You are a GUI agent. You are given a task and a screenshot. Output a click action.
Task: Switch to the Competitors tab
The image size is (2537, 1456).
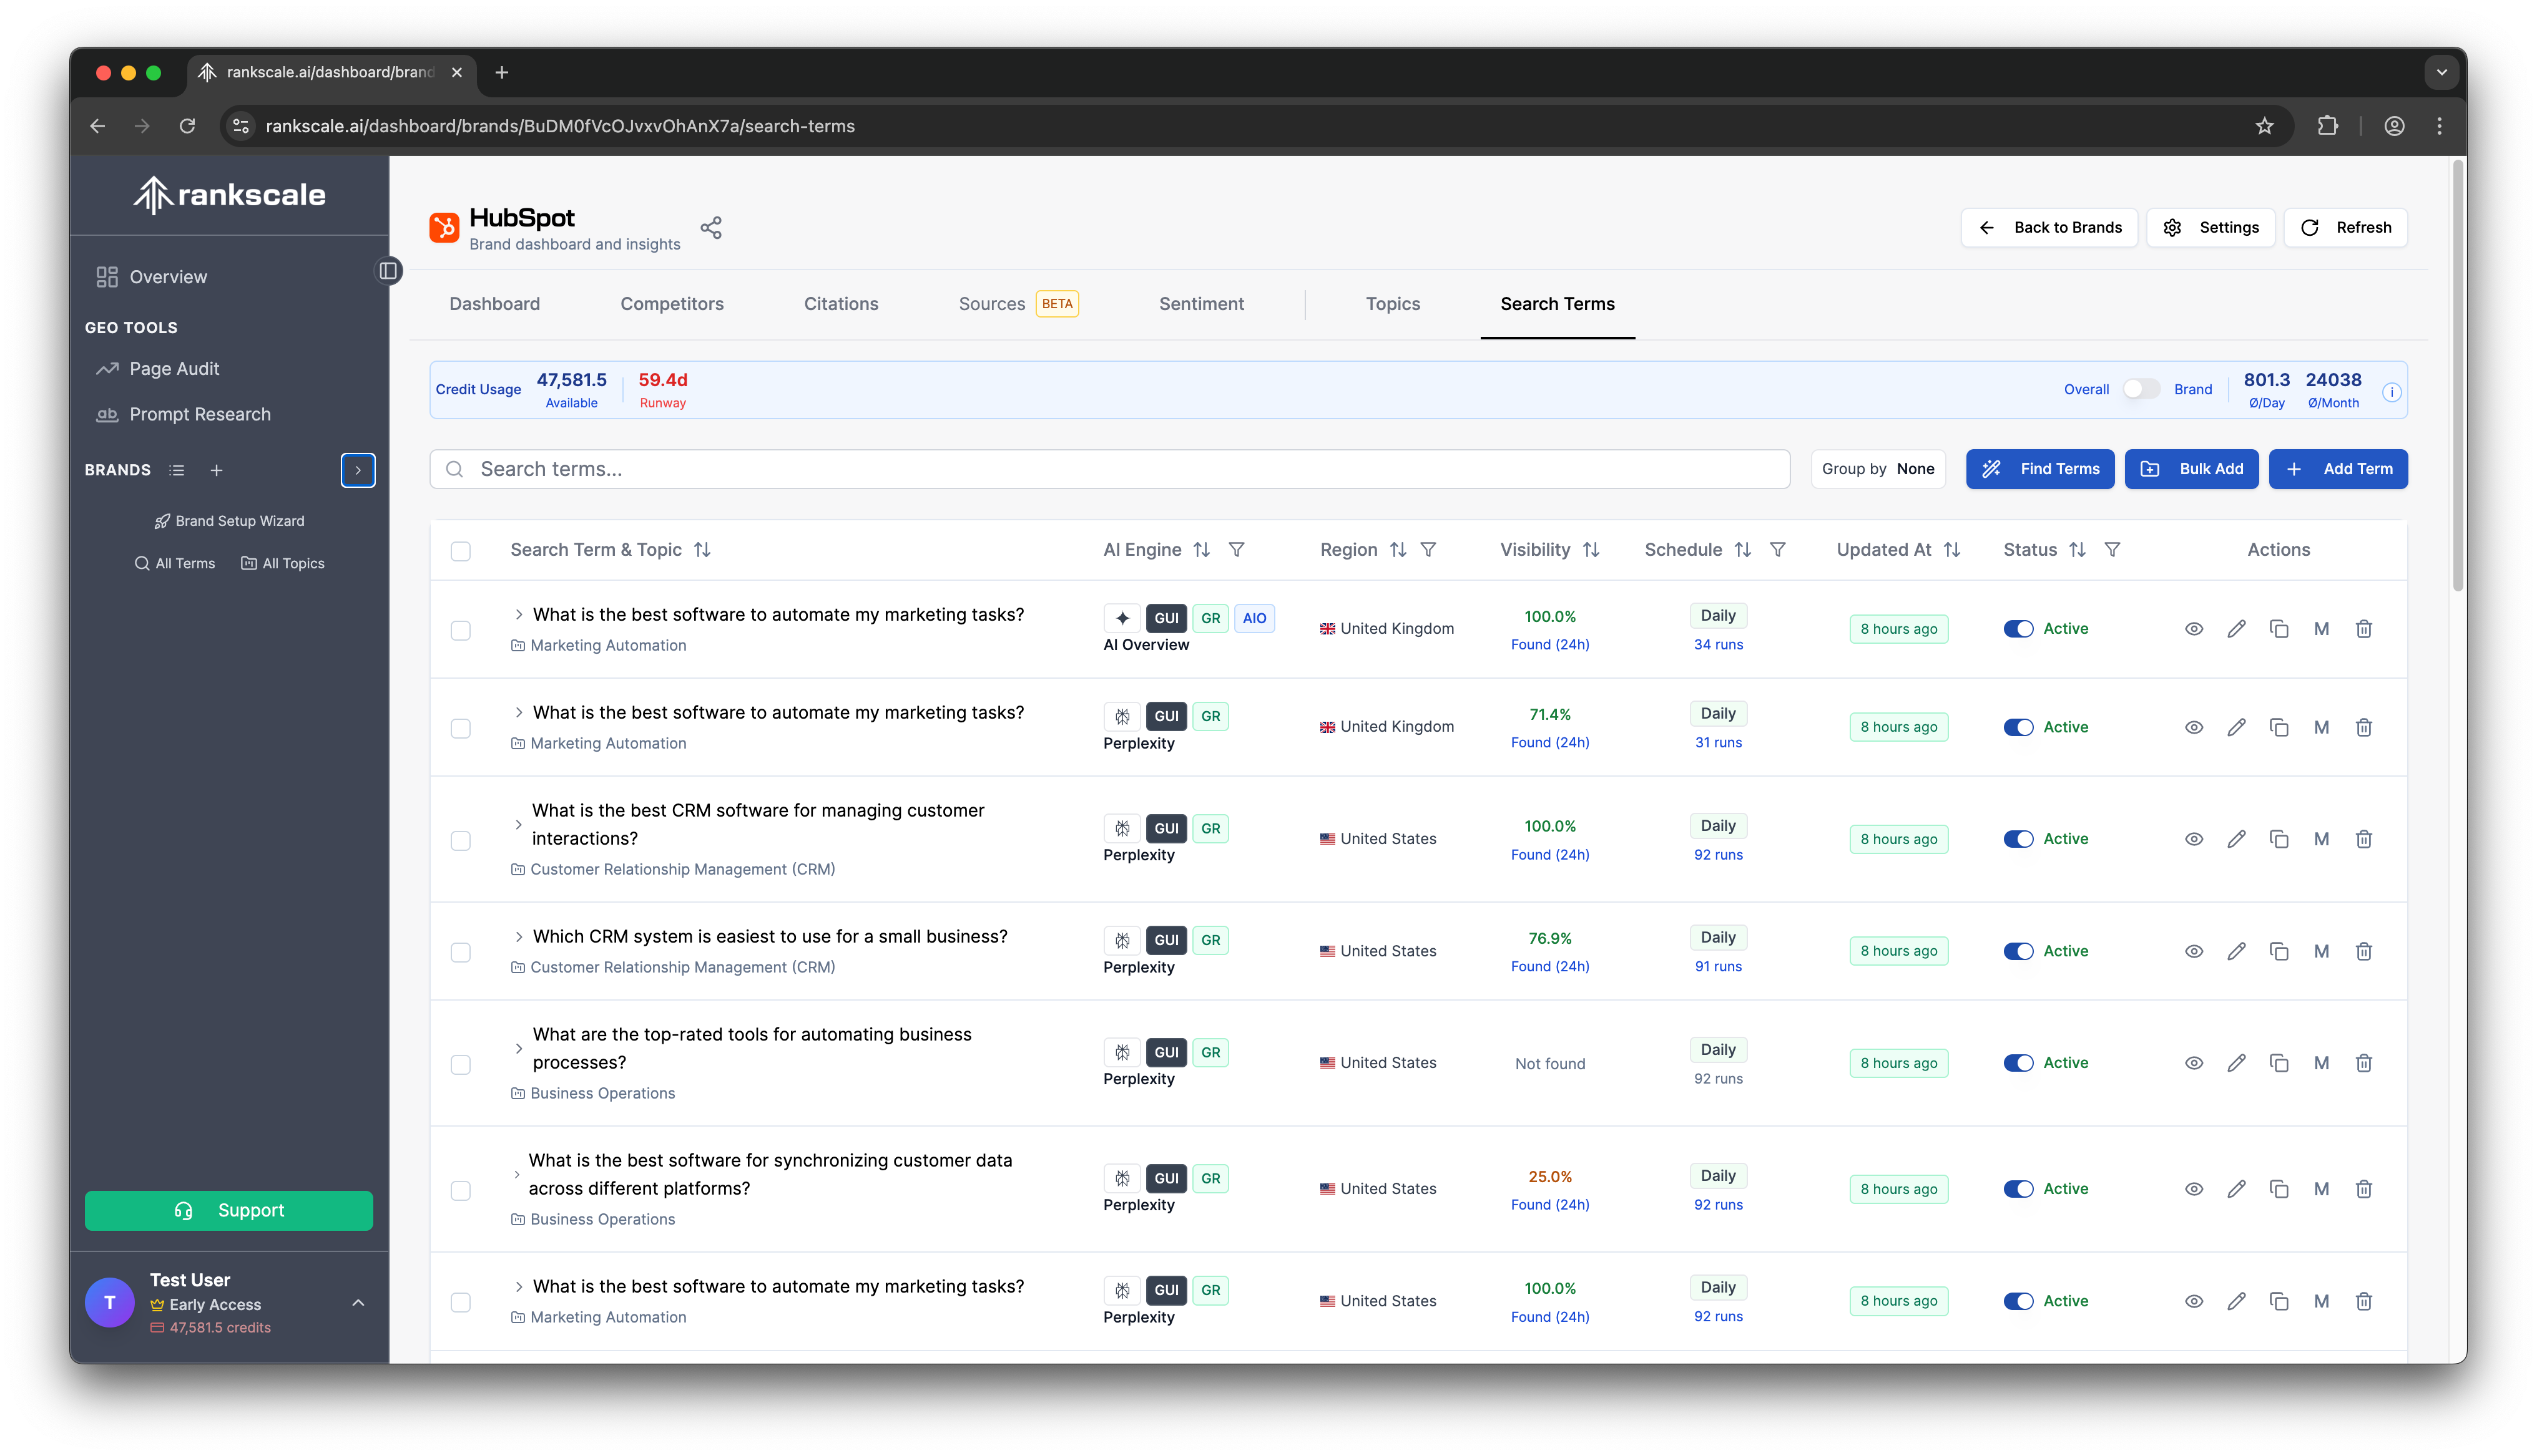point(671,304)
